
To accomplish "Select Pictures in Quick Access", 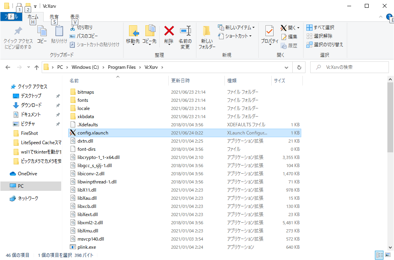I will pos(28,124).
